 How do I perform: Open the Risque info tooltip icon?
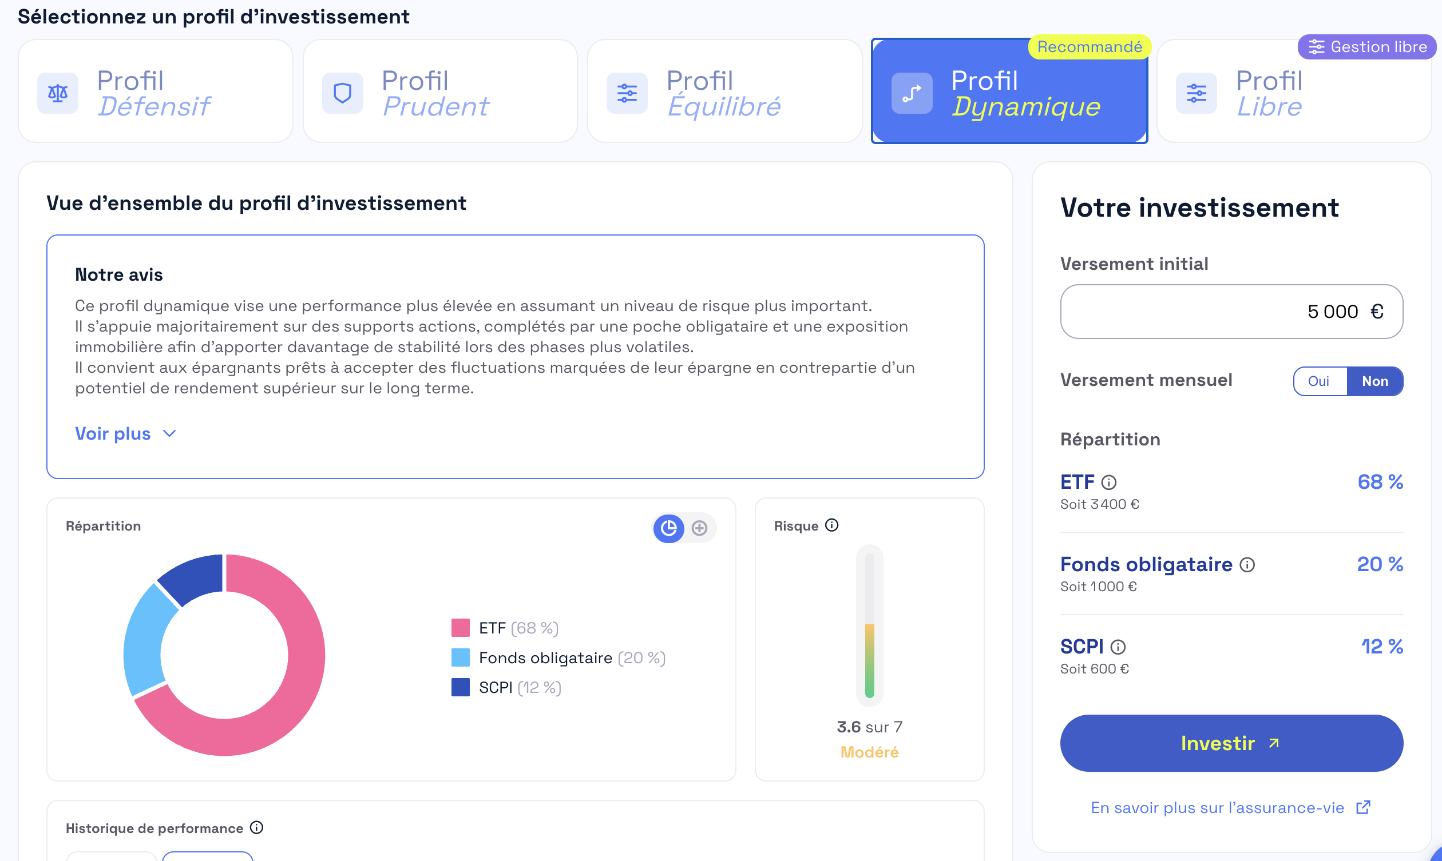click(832, 525)
